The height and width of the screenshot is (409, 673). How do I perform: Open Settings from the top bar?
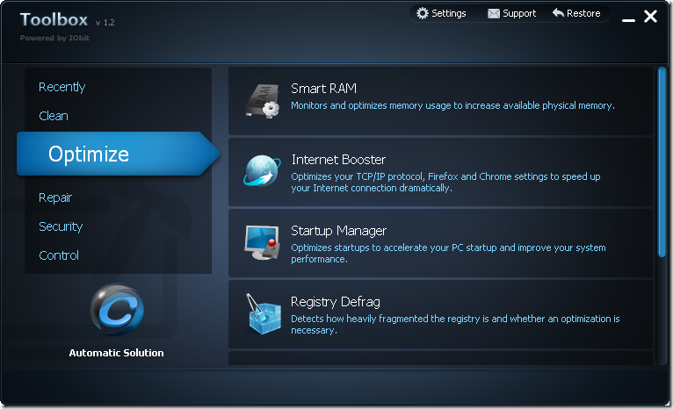[449, 13]
